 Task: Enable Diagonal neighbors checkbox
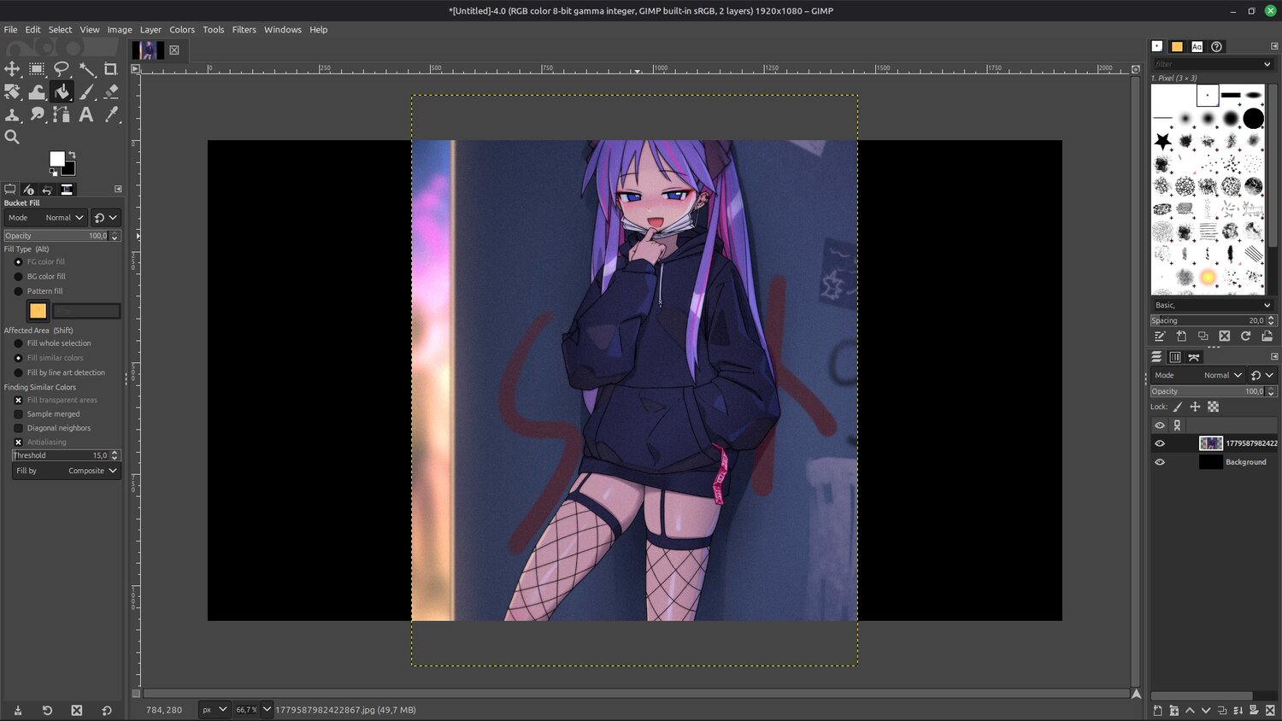18,428
